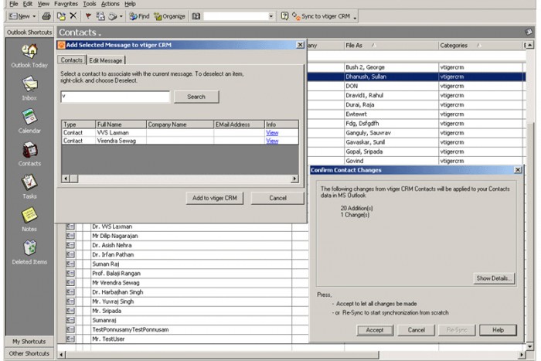Open the Tools menu
541x361 pixels.
coord(90,4)
